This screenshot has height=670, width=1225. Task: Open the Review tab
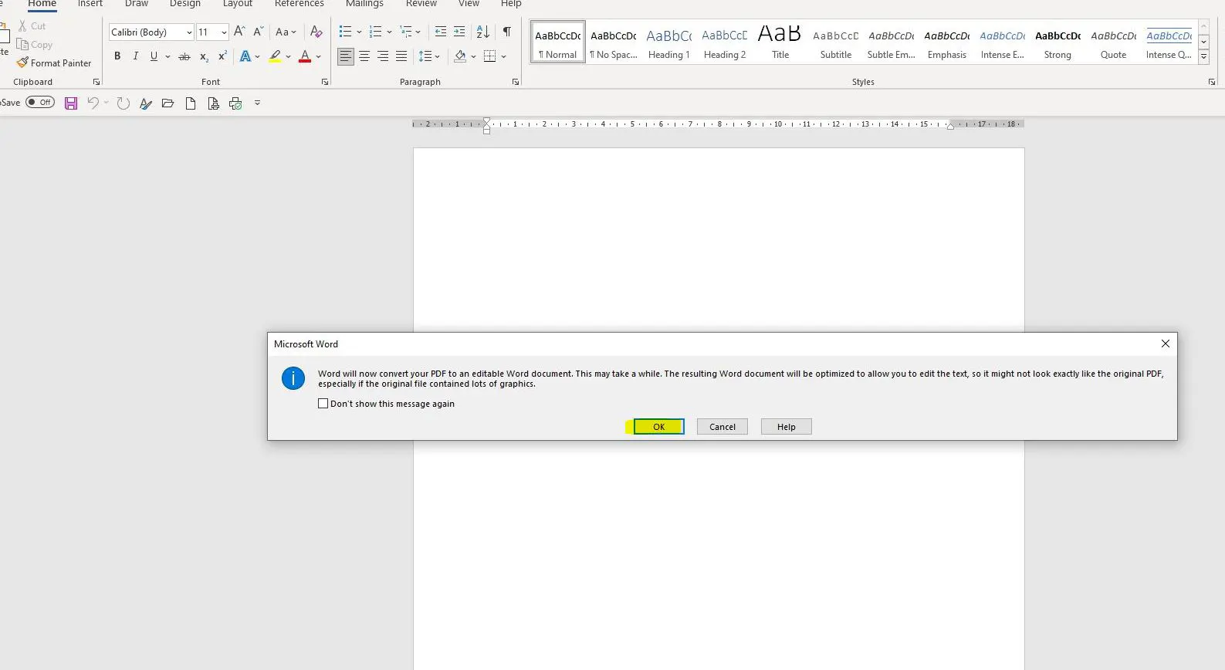coord(421,4)
